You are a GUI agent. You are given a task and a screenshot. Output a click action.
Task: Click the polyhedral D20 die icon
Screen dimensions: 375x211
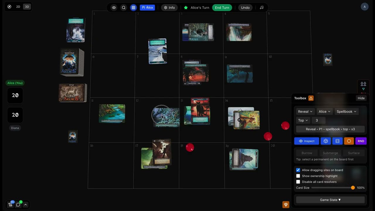tap(325, 141)
